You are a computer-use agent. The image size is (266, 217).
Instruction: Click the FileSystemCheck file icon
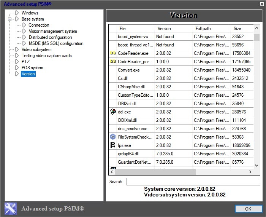[112, 137]
